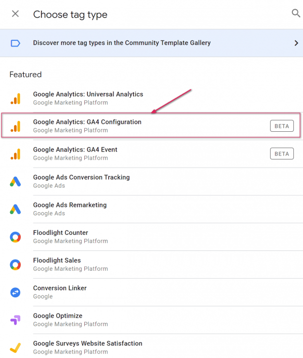Click Google Marketing Platform under GA4 Event
The height and width of the screenshot is (358, 303).
(70, 158)
